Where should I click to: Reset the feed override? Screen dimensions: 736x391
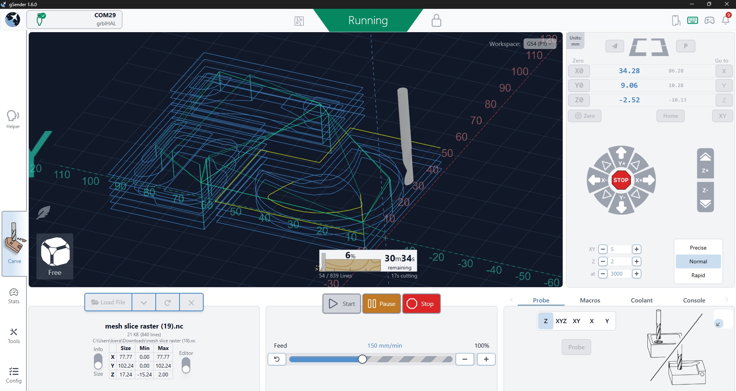click(x=277, y=359)
